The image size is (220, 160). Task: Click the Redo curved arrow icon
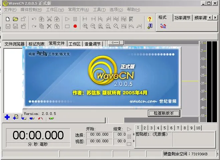click(x=34, y=26)
